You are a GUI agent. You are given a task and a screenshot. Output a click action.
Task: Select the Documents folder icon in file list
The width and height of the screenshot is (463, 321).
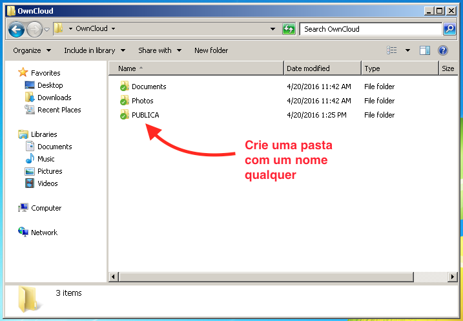125,87
